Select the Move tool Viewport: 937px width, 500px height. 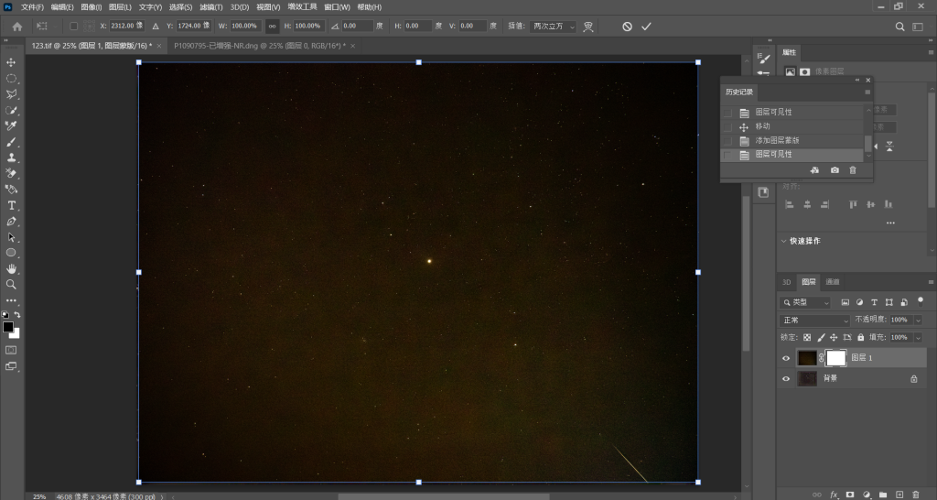click(x=11, y=62)
